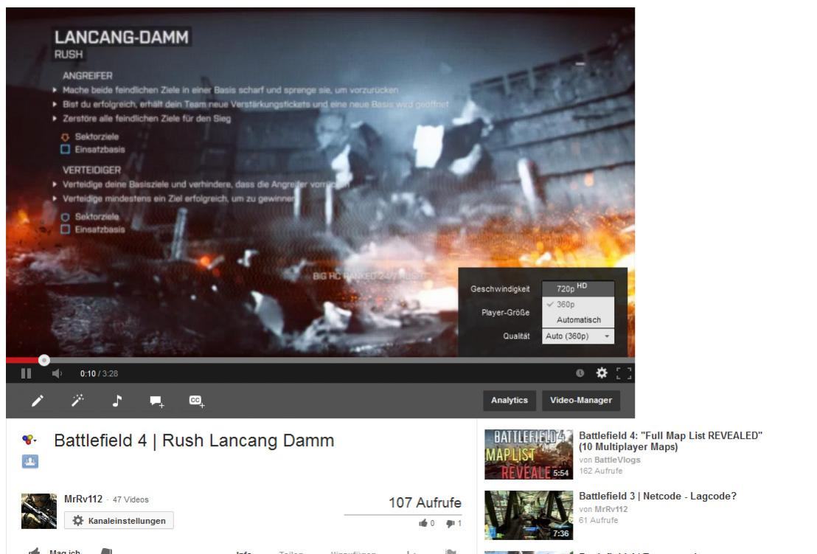Open the Video-Manager
817x554 pixels.
pos(581,401)
